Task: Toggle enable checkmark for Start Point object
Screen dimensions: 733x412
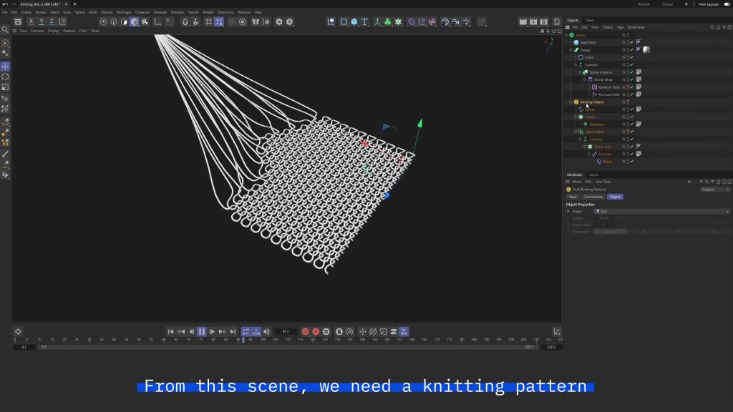Action: [x=631, y=42]
